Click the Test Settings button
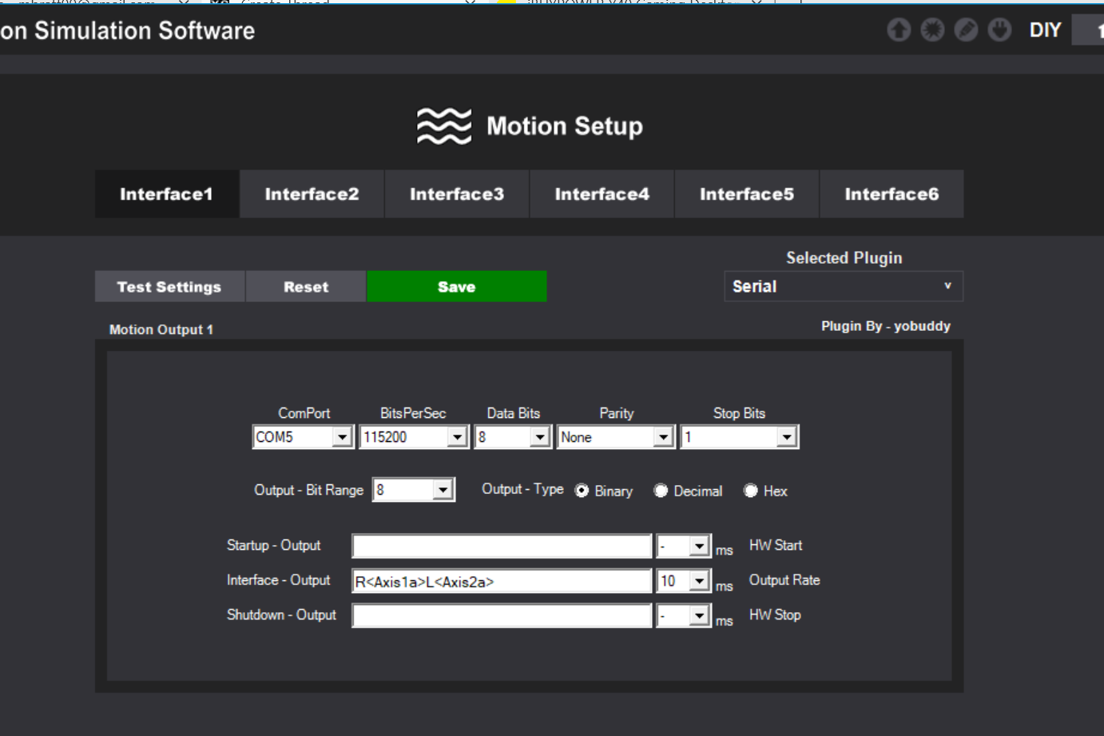The height and width of the screenshot is (736, 1104). (169, 287)
